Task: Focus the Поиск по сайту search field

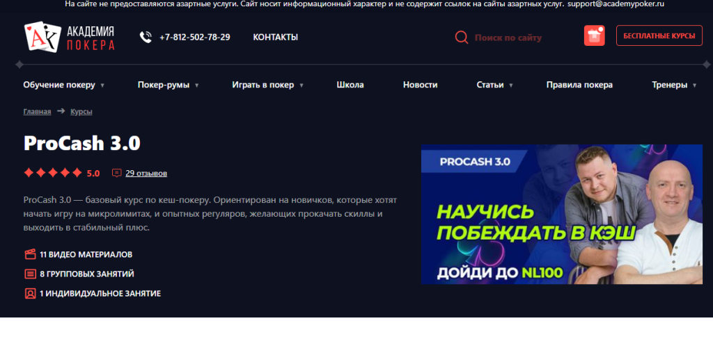Action: click(x=508, y=38)
